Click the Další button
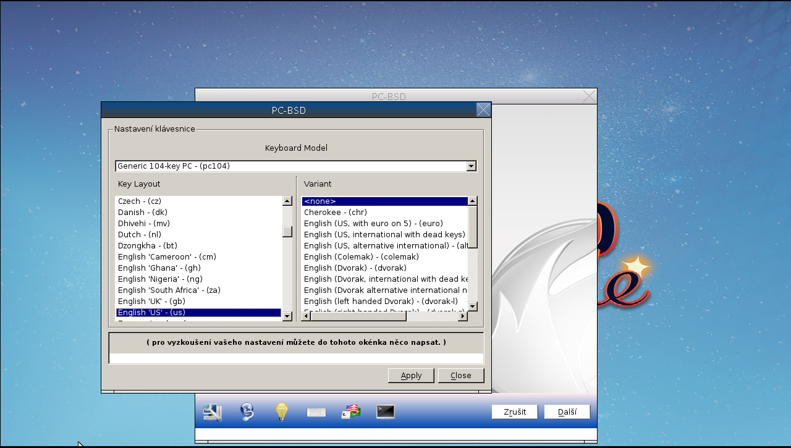This screenshot has height=448, width=791. (x=566, y=412)
